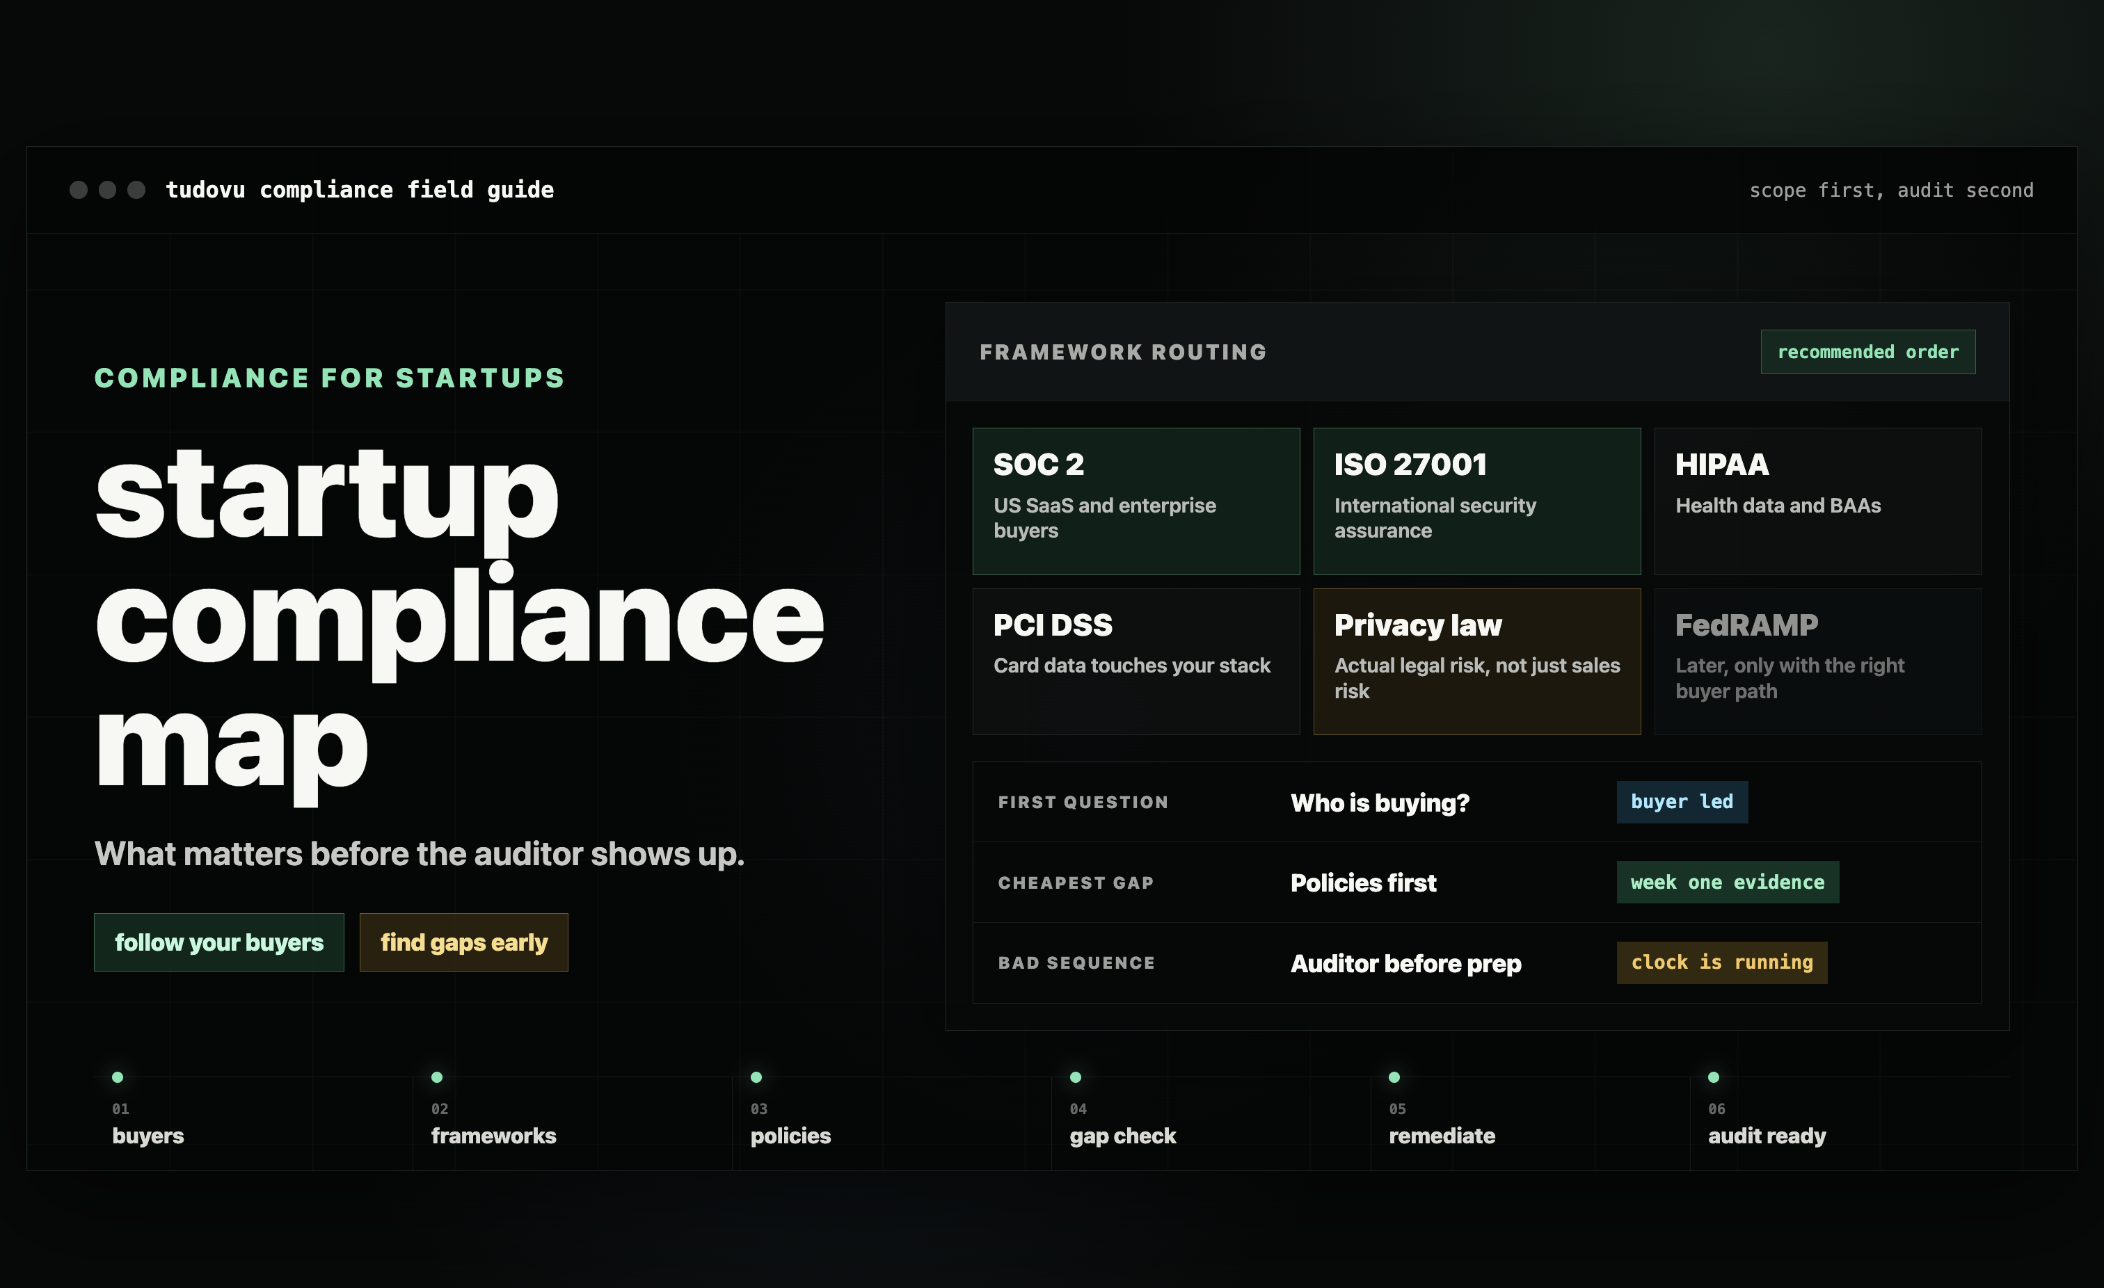Click the 'clock is running' tag
The width and height of the screenshot is (2104, 1288).
[1721, 963]
